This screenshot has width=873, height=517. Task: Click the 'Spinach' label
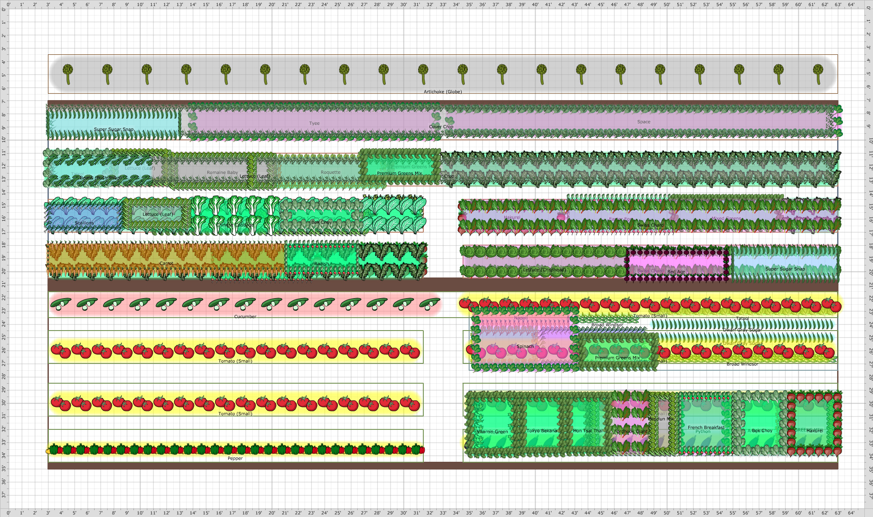click(525, 347)
